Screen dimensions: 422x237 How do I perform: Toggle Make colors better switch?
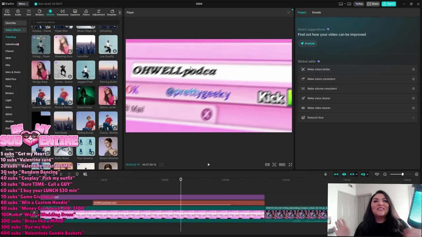(413, 69)
